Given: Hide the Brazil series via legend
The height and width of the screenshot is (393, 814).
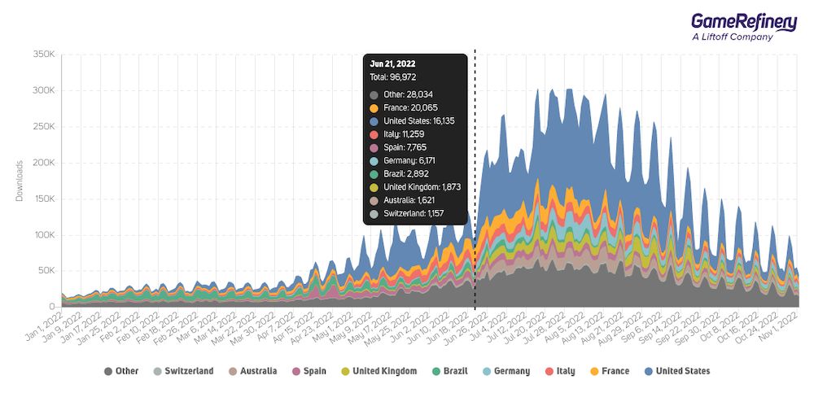Looking at the screenshot, I should click(x=449, y=371).
